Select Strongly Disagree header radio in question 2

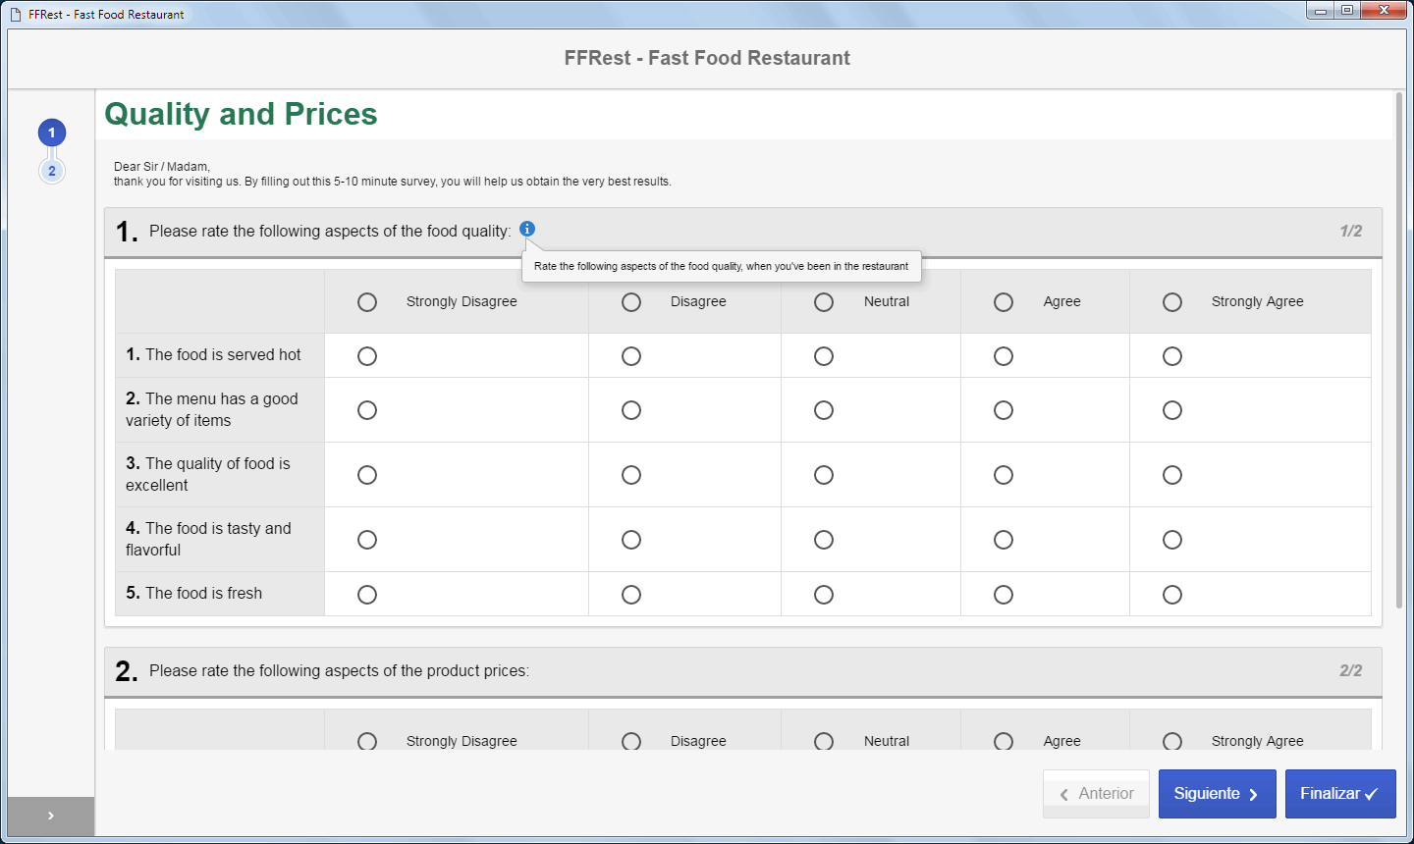pos(367,741)
